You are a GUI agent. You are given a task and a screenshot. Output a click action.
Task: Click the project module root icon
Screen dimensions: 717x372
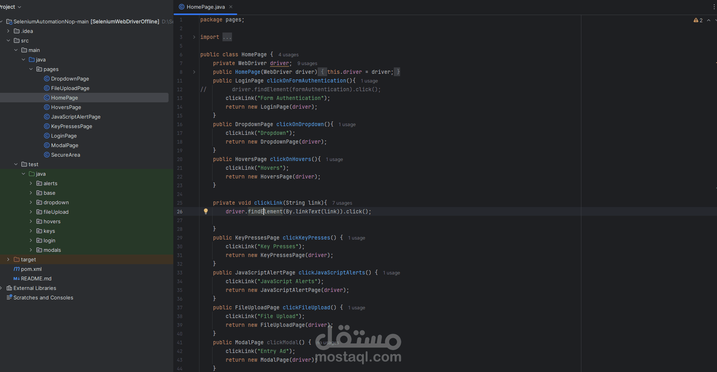click(x=10, y=21)
